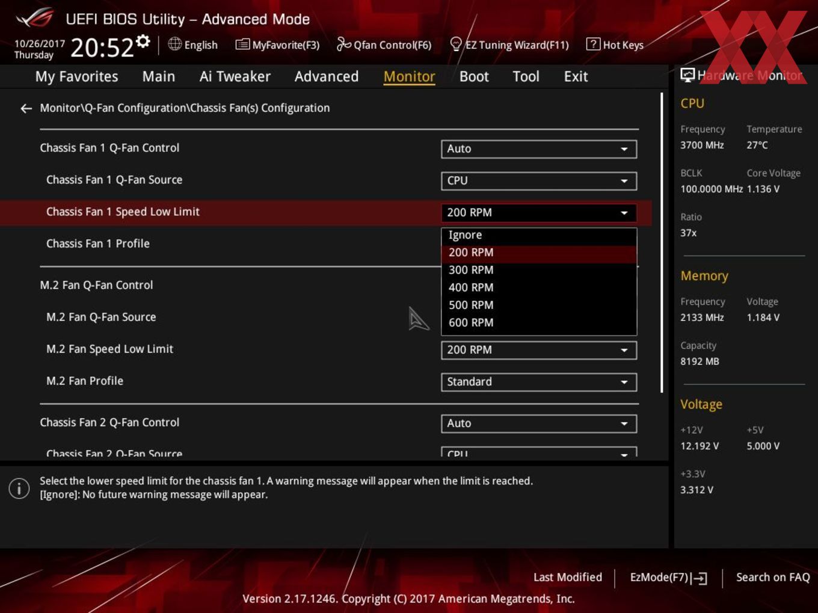
Task: Open M.2 Fan Speed Low Limit dropdown
Action: 539,350
